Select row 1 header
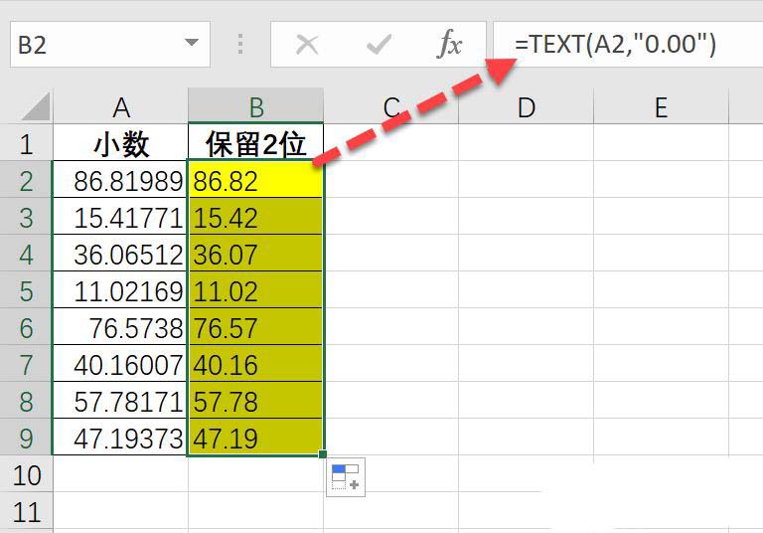This screenshot has height=533, width=763. click(x=26, y=143)
